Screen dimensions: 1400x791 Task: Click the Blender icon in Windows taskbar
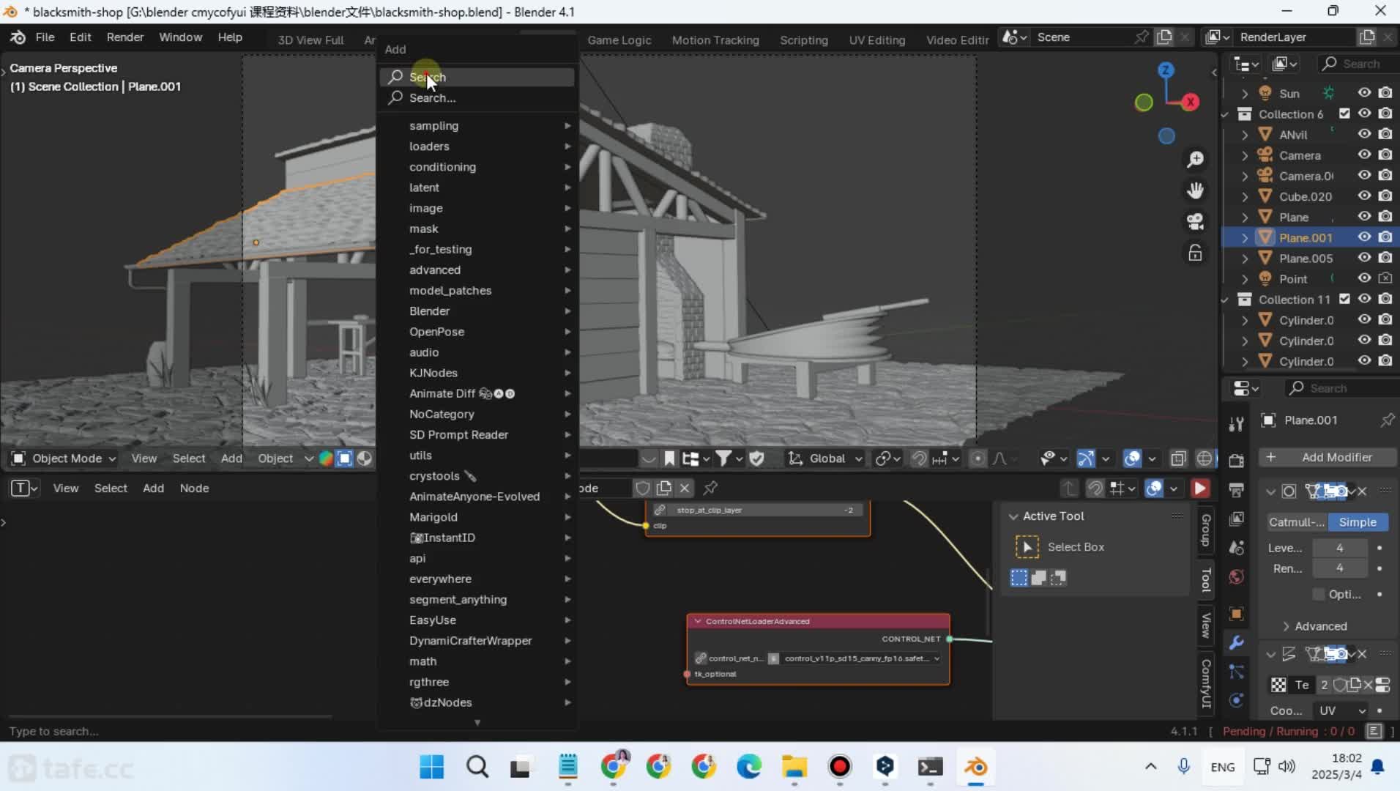975,767
